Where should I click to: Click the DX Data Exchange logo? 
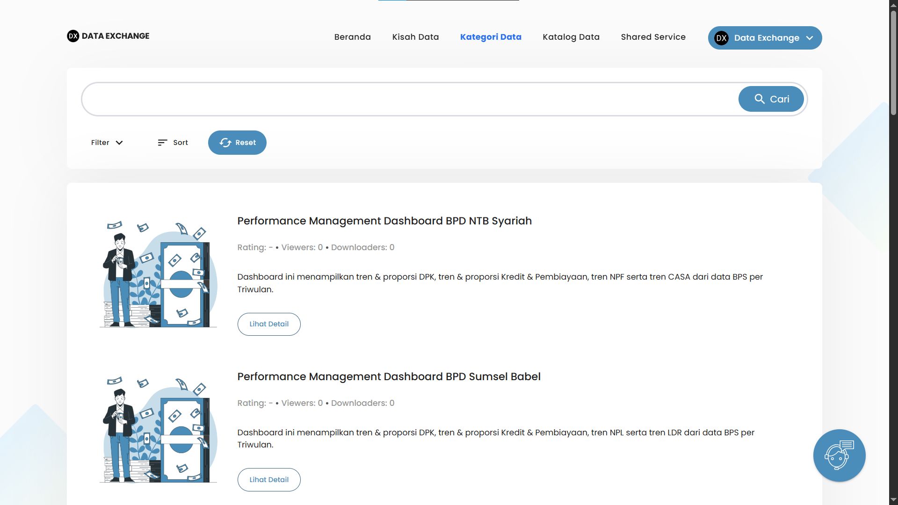[108, 36]
